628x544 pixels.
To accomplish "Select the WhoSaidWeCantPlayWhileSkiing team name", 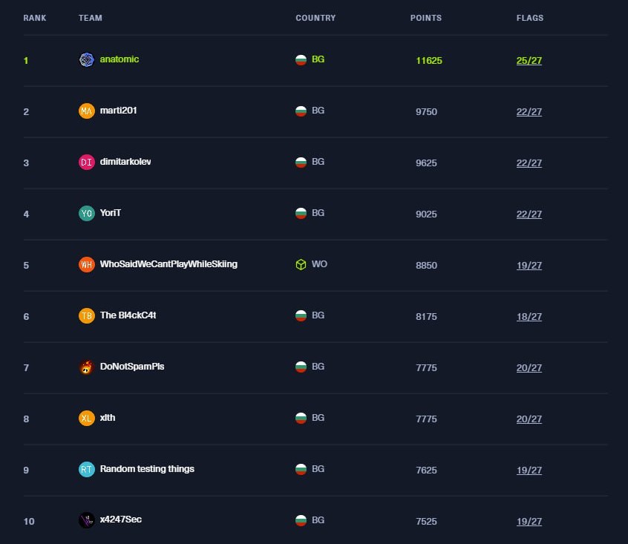I will click(169, 264).
